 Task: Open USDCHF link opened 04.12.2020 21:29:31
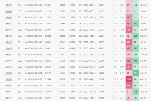pos(9,48)
